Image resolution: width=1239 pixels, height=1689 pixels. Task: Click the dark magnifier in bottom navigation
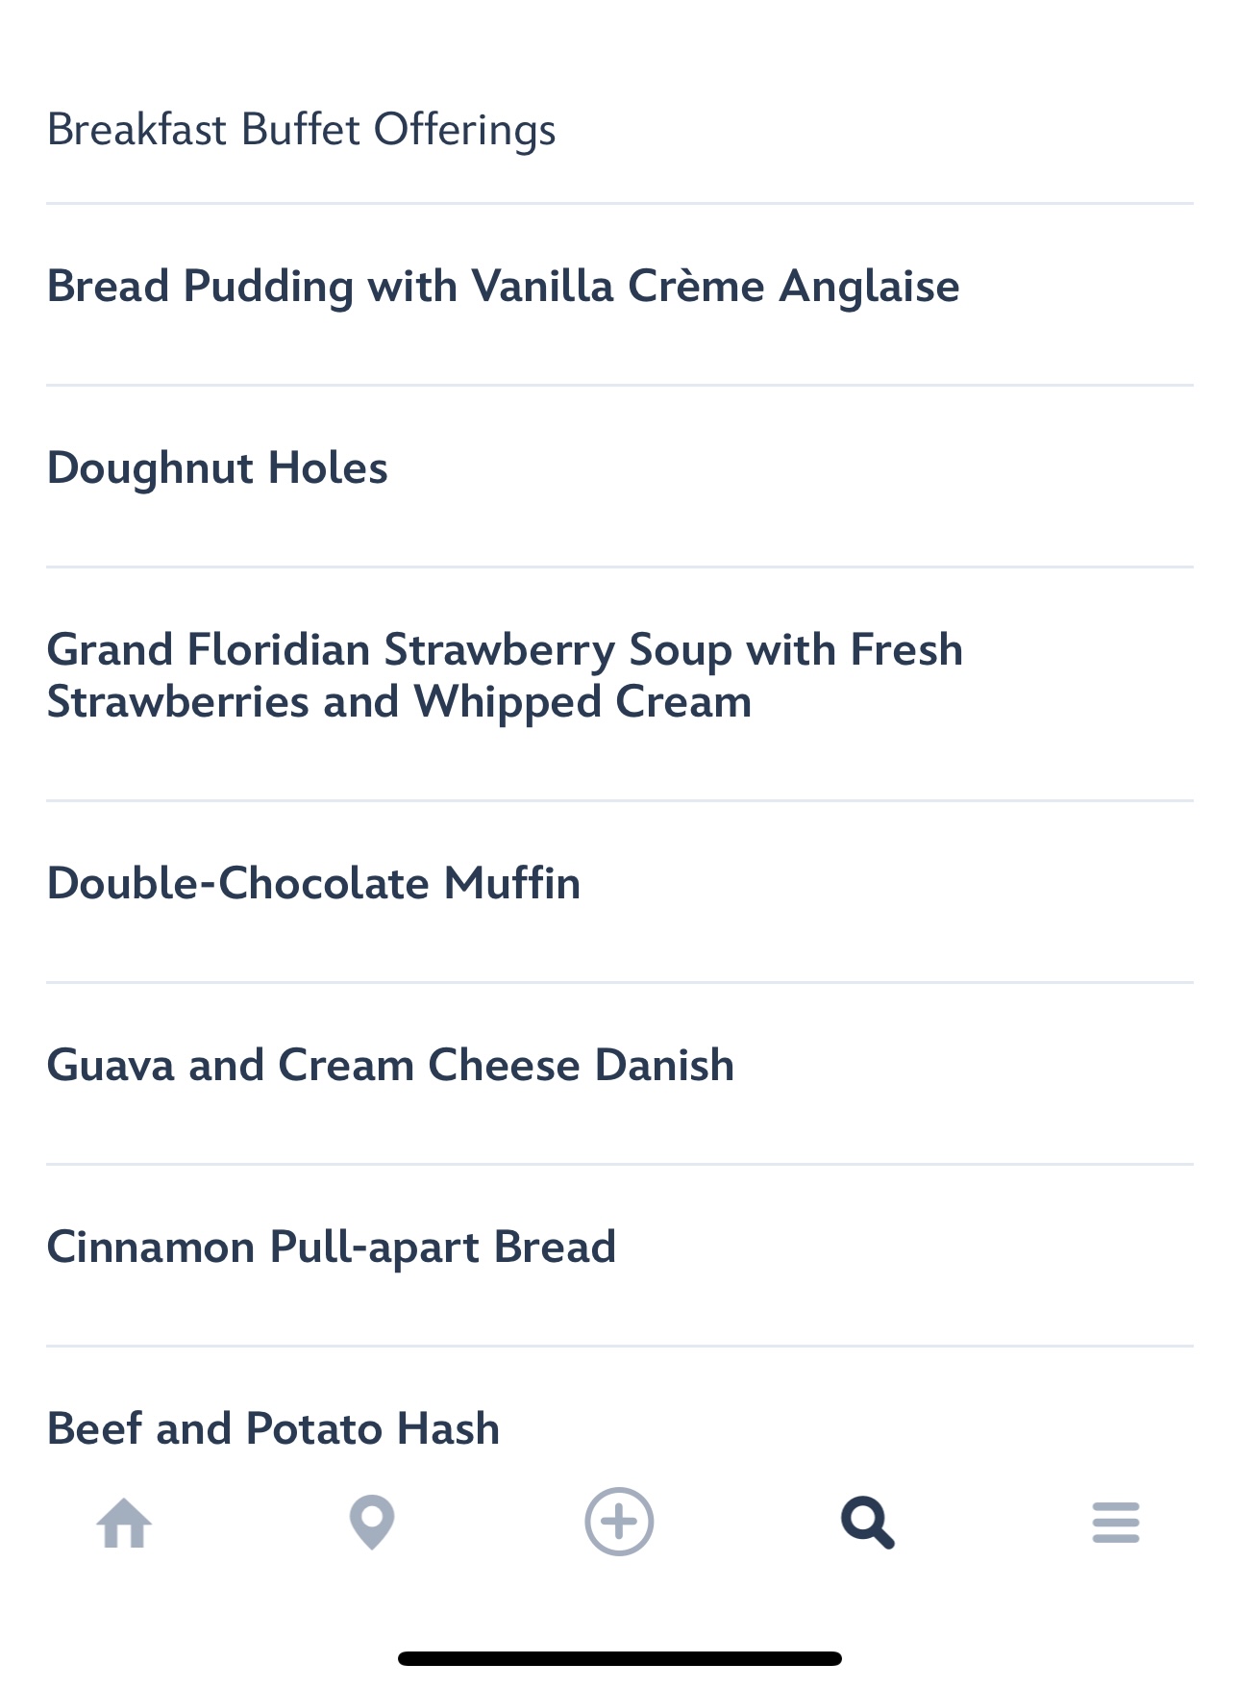[867, 1523]
